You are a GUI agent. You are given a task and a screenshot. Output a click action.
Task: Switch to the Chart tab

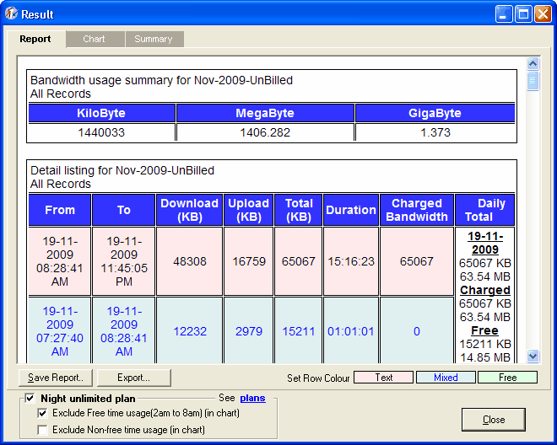[94, 39]
